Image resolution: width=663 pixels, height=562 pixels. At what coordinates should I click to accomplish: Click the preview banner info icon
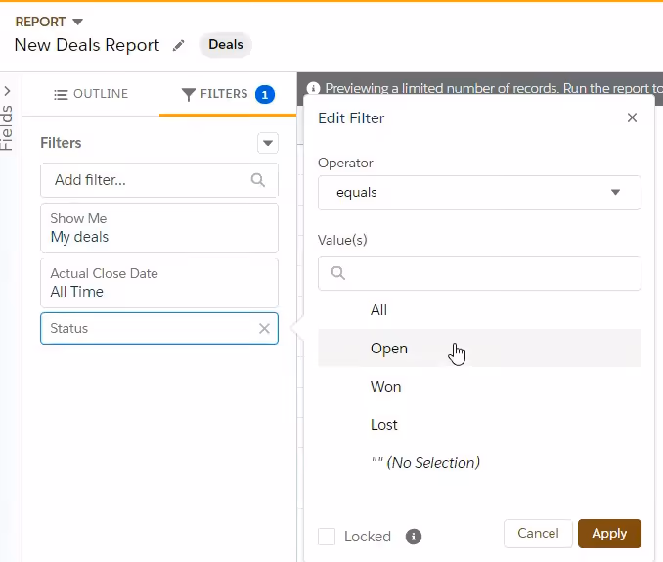313,88
